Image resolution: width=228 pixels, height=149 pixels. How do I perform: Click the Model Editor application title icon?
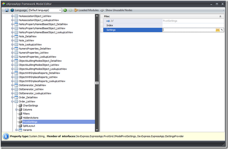click(x=4, y=4)
